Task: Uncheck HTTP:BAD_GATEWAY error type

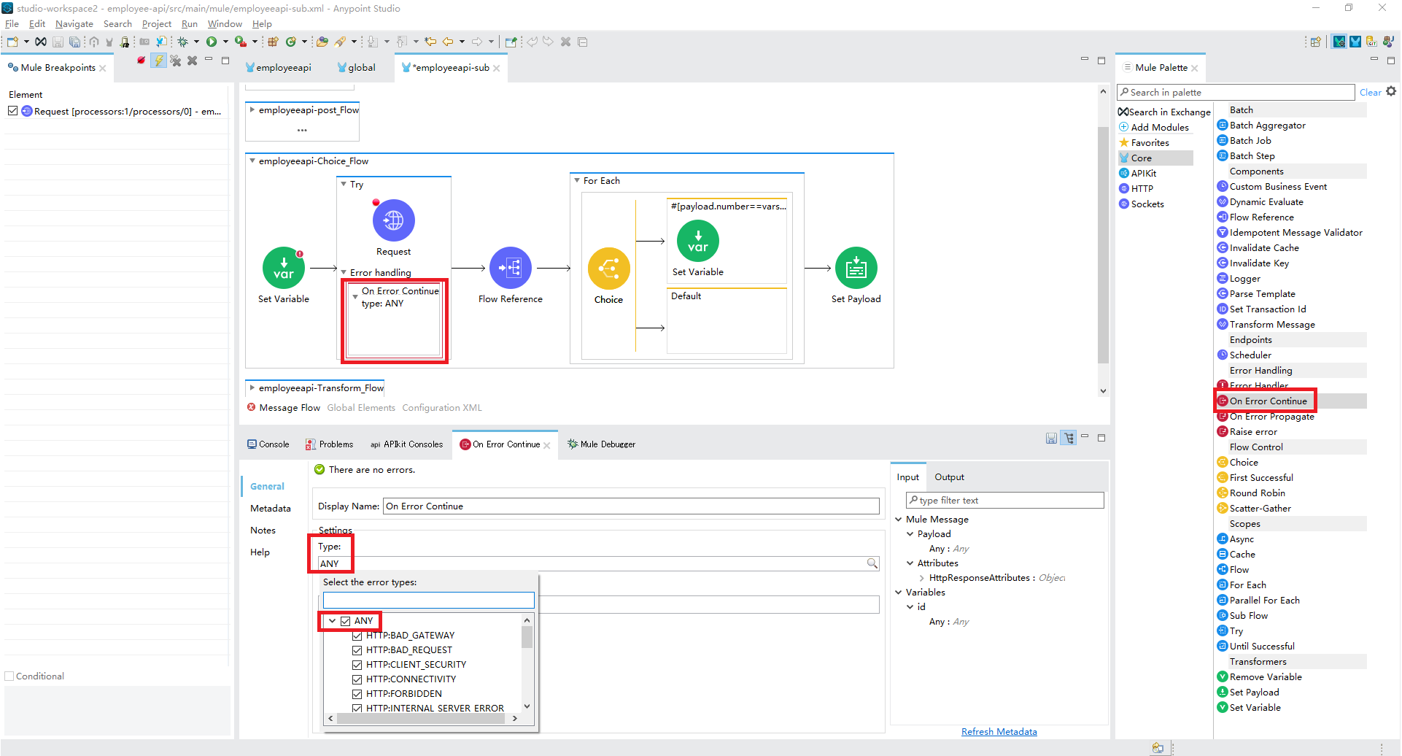Action: click(x=357, y=636)
